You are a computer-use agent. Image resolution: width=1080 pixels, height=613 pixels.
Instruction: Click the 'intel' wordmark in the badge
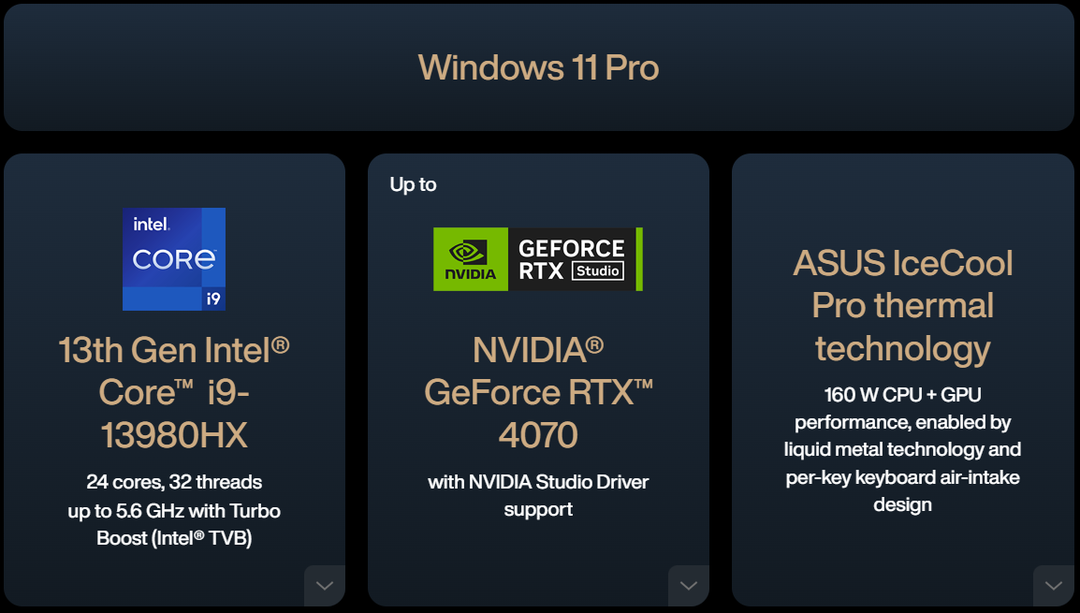(x=152, y=224)
